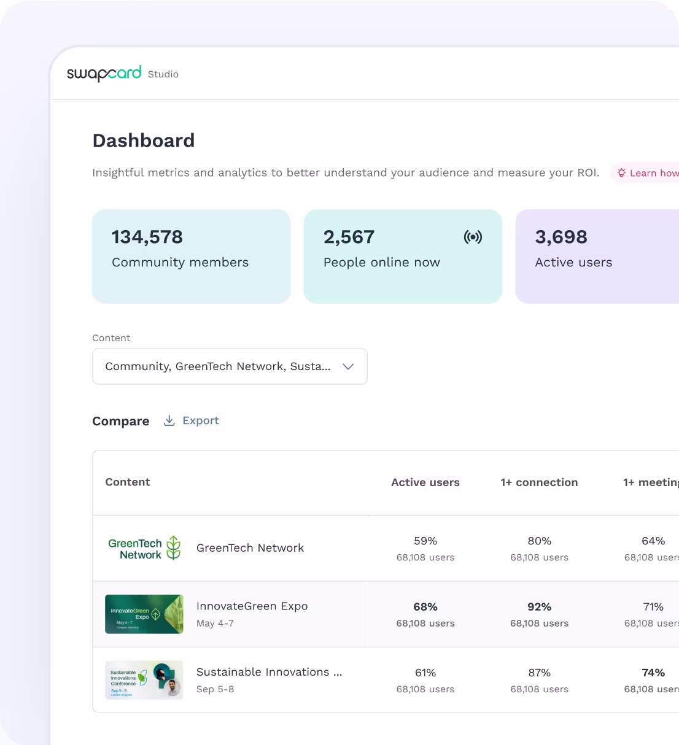Viewport: 679px width, 745px height.
Task: Click the Swapcard logo
Action: pos(104,73)
